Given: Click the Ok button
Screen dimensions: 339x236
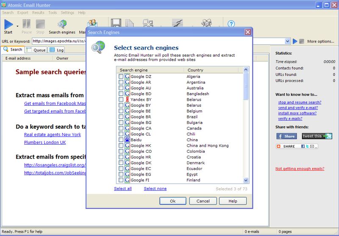Looking at the screenshot, I should [x=173, y=201].
